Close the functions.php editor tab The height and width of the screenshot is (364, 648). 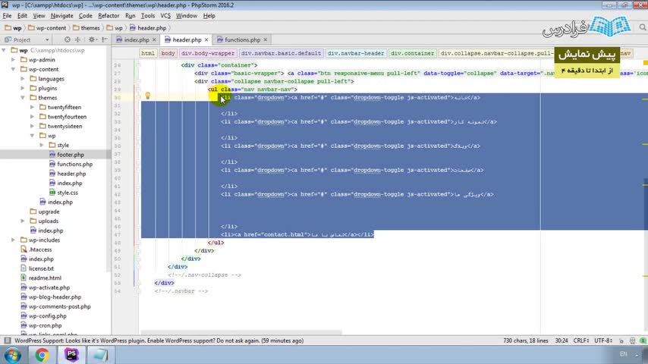coord(266,39)
